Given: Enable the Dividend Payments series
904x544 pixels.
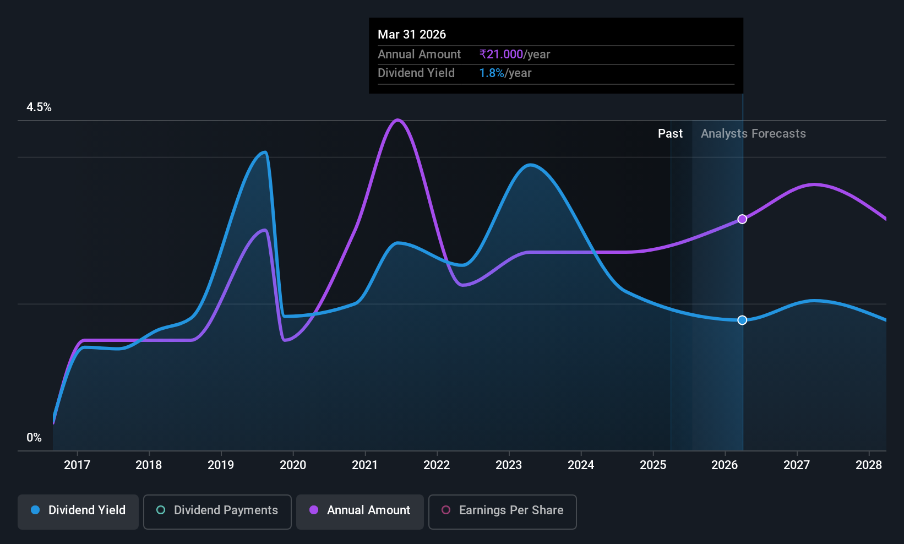Looking at the screenshot, I should 217,512.
